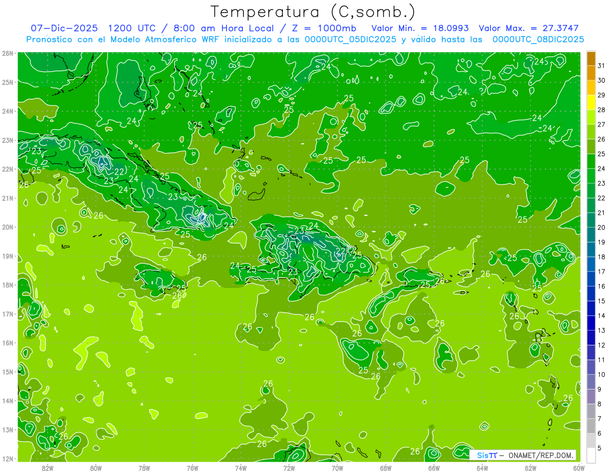
Task: Click the '12N' latitude axis label
Action: pyautogui.click(x=7, y=459)
